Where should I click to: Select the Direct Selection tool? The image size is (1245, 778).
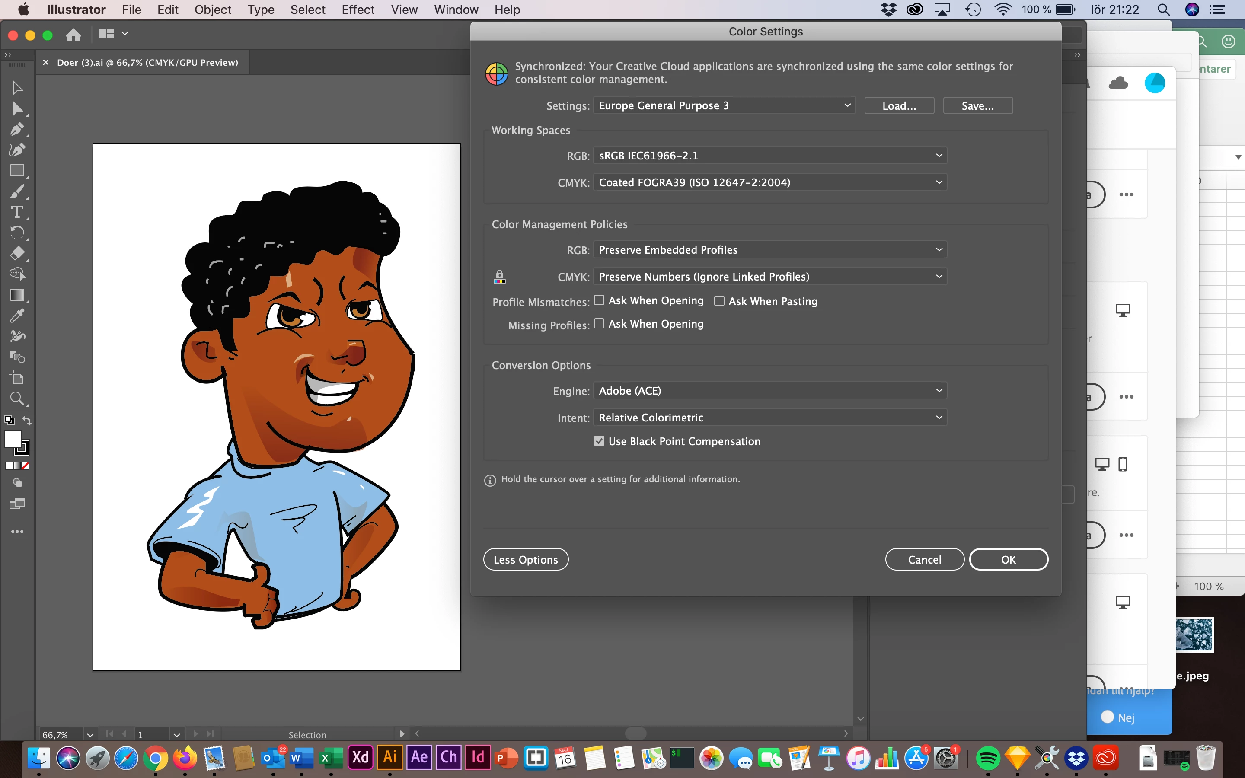point(17,108)
